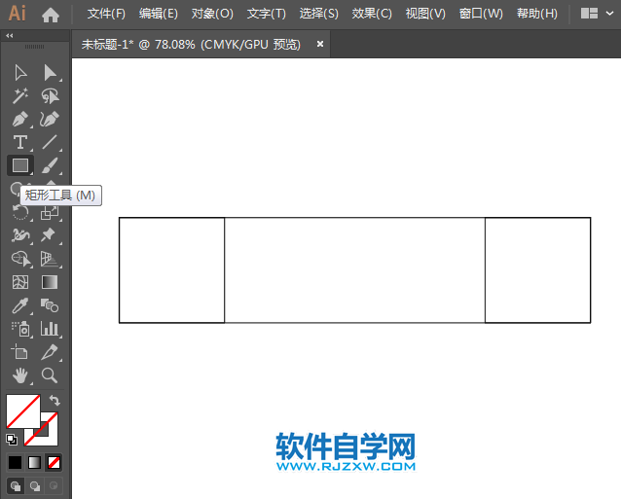
Task: Open the 编辑(E) menu
Action: click(x=159, y=14)
